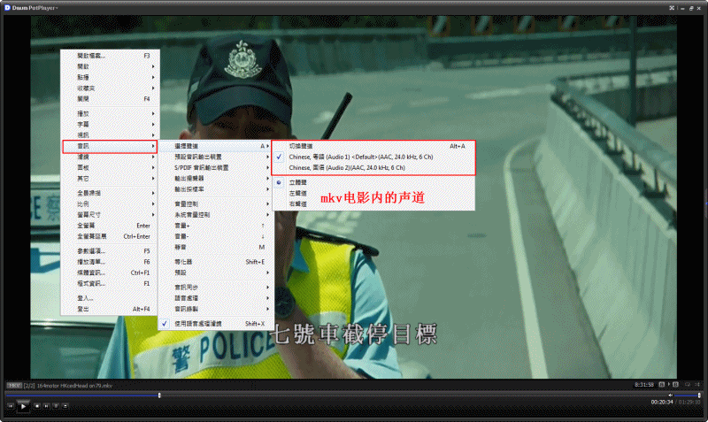Click the elapsed time 00:20:34 display

pyautogui.click(x=662, y=403)
